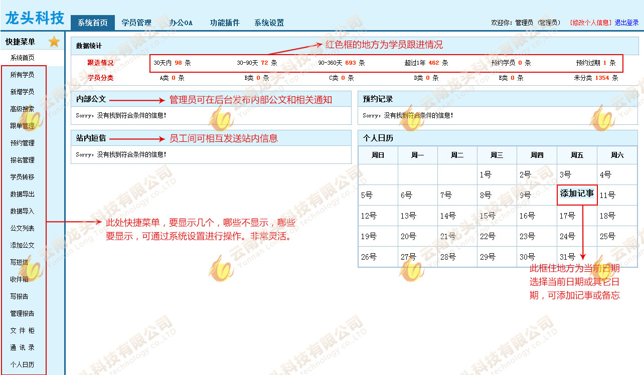The image size is (644, 375).
Task: Click the 添加记事 calendar button
Action: 577,194
